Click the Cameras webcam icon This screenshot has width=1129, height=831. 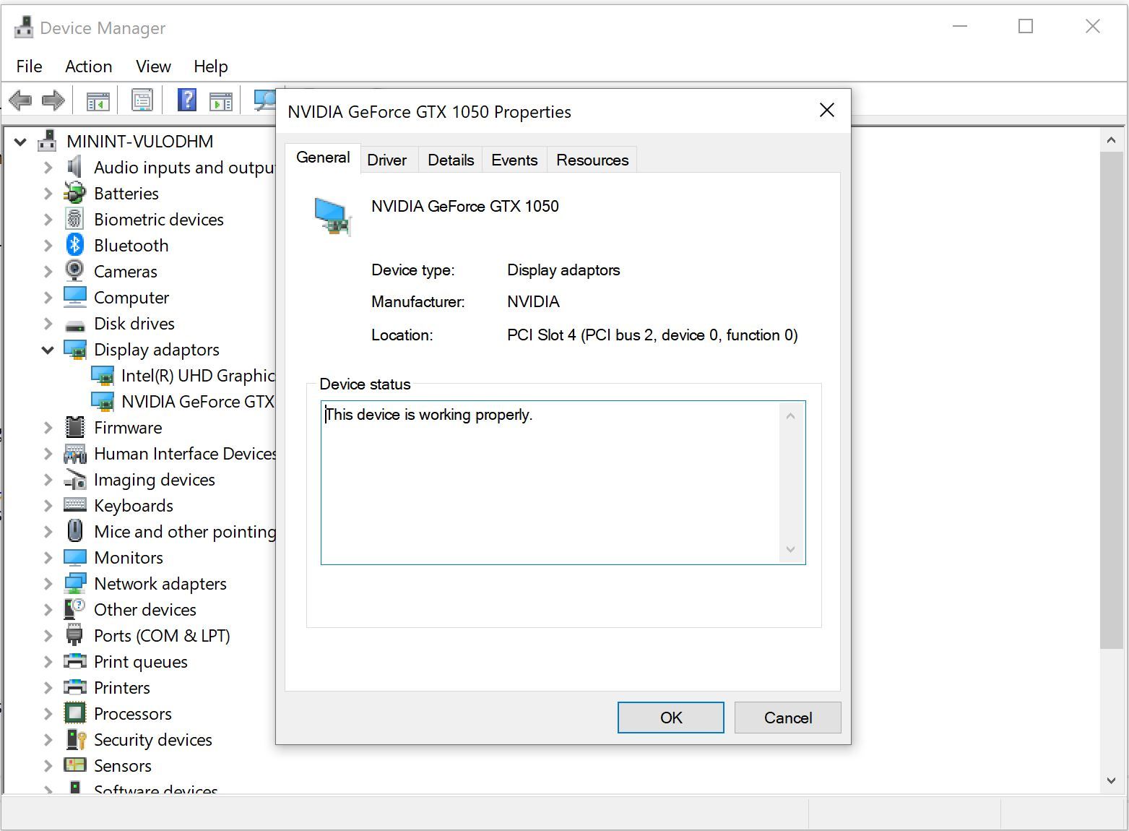point(74,271)
